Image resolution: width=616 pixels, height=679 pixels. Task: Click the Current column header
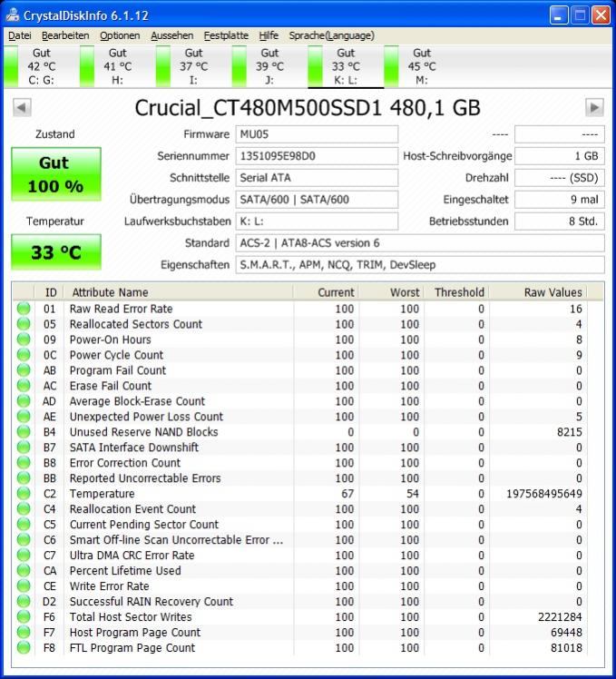(326, 292)
